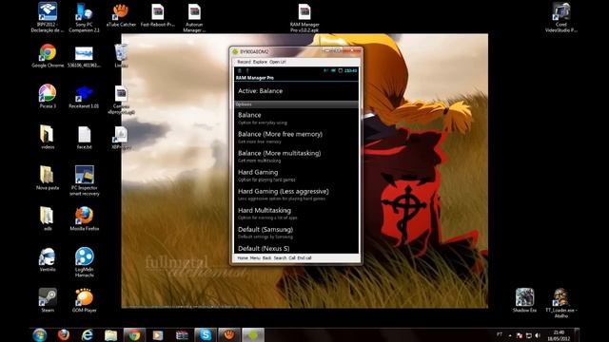Click the Call button below phone screen

click(292, 257)
